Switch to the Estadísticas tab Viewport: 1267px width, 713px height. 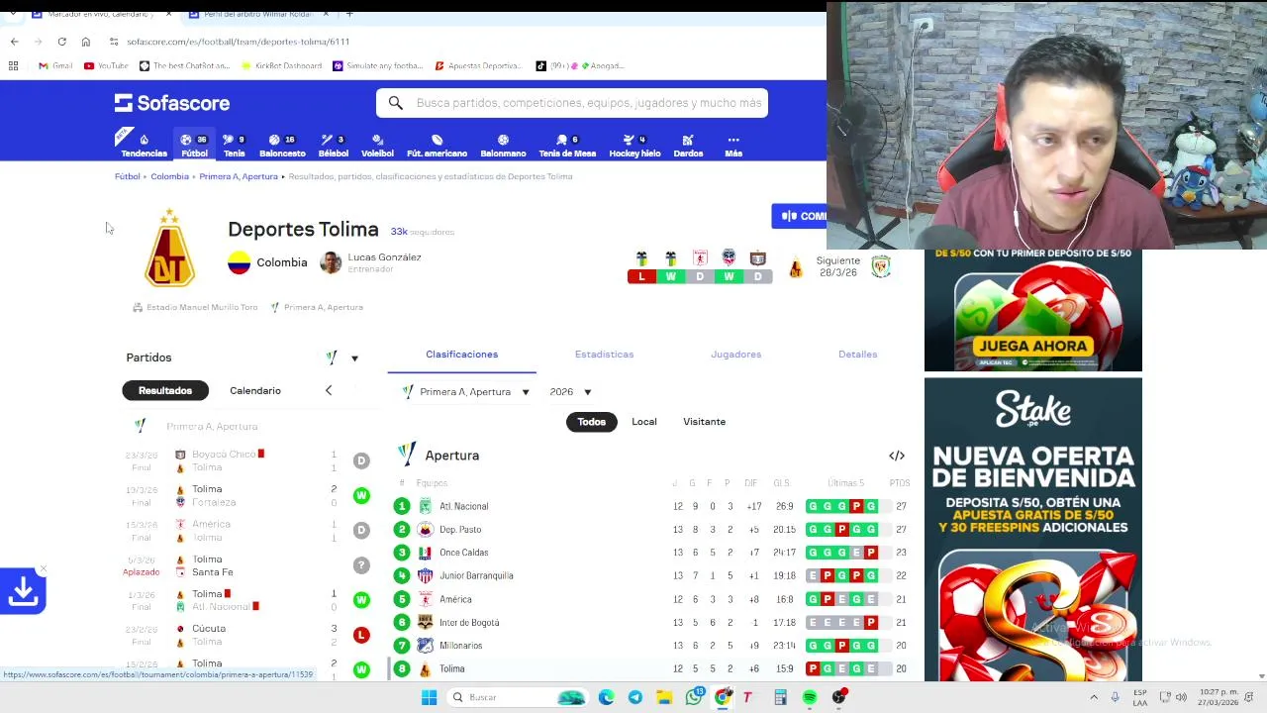point(604,354)
